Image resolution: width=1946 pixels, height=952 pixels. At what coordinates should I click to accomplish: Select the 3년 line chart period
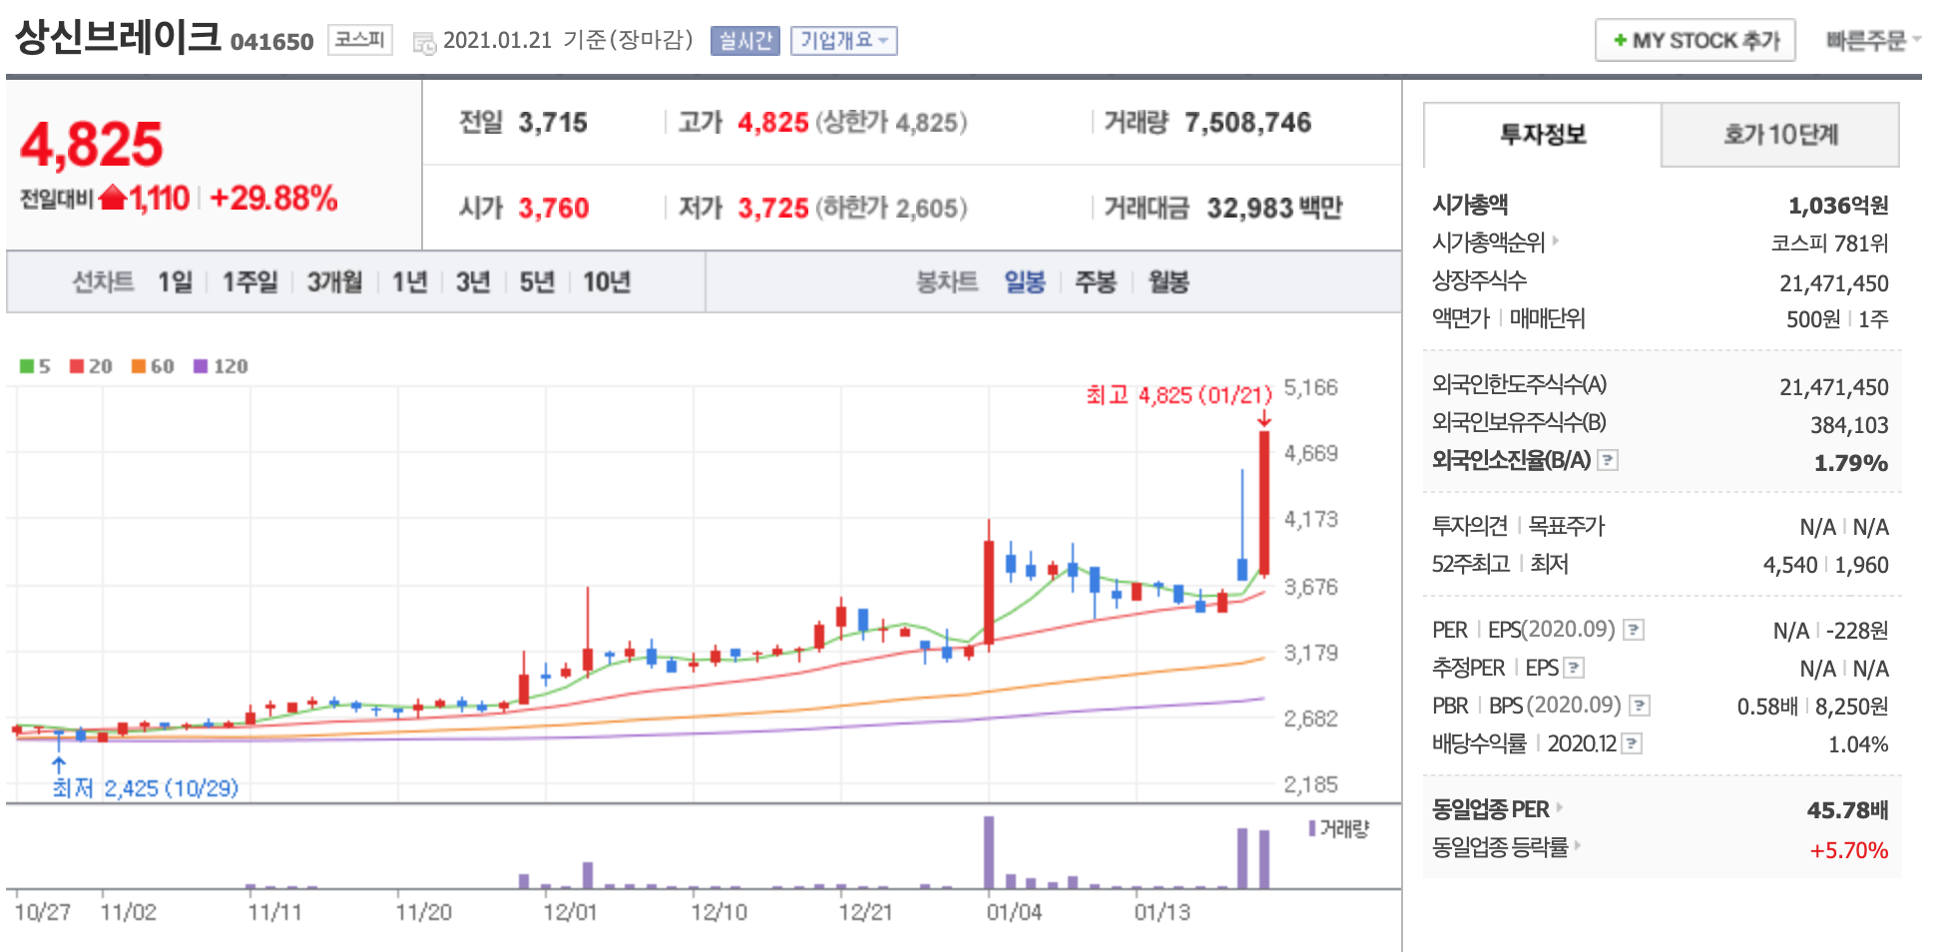coord(473,281)
